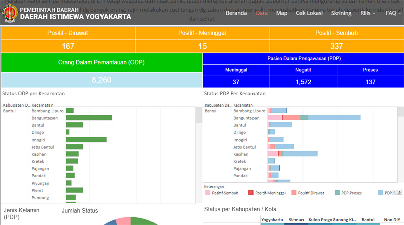This screenshot has height=225, width=404.
Task: Click the Positif - Sembuh header cell
Action: (x=337, y=33)
